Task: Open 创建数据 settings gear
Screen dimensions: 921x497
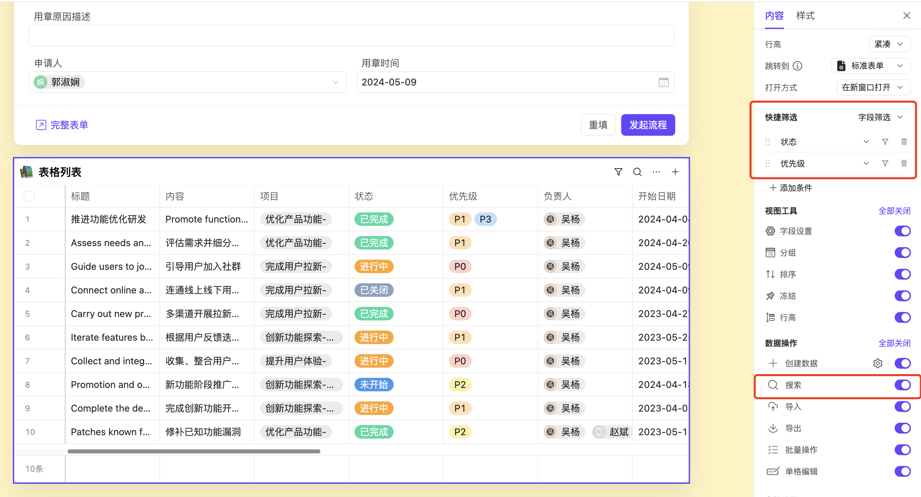Action: 878,363
